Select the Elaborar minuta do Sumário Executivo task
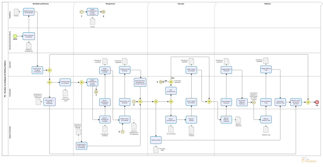Image resolution: width=323 pixels, height=167 pixels. click(295, 102)
